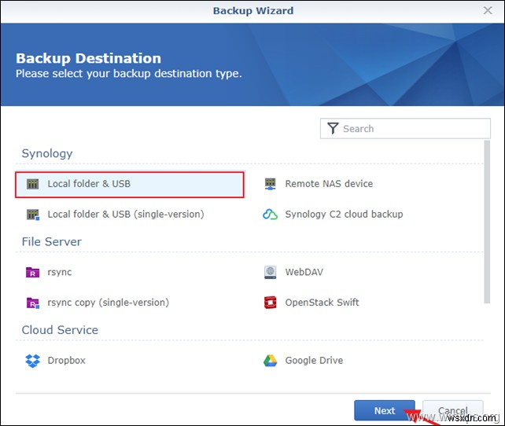Focus the Search input field
This screenshot has height=426, width=505.
pos(405,128)
